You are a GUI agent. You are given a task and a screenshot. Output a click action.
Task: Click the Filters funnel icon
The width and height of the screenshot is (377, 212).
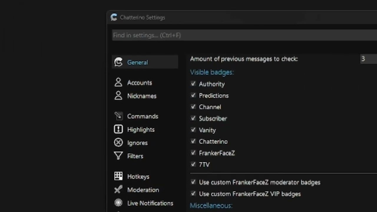click(118, 156)
